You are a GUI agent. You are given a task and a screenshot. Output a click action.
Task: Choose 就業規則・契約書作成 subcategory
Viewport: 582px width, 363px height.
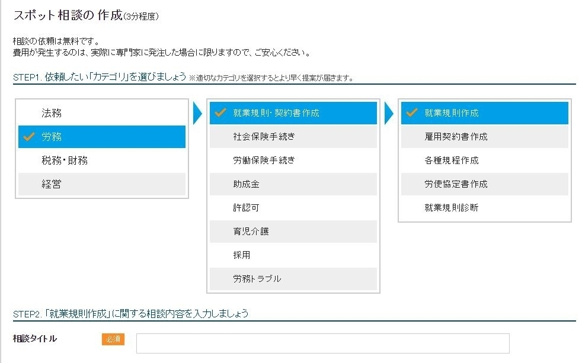[x=293, y=113]
